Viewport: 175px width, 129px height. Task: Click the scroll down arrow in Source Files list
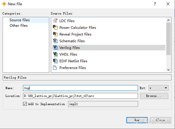[x=168, y=70]
